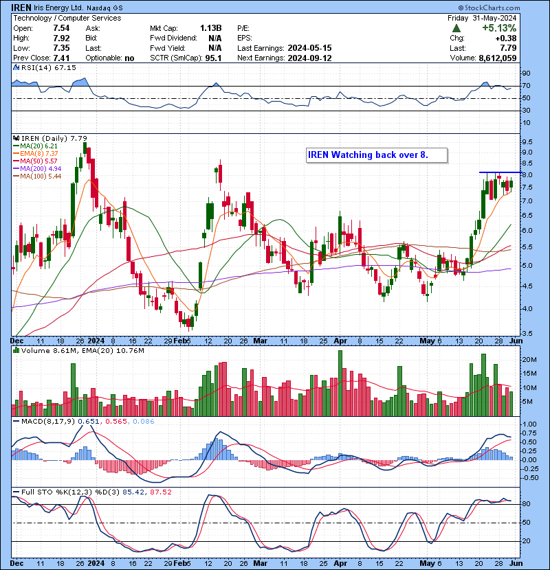The height and width of the screenshot is (570, 550).
Task: Click the Friday 31-May-2024 date text
Action: (x=482, y=18)
